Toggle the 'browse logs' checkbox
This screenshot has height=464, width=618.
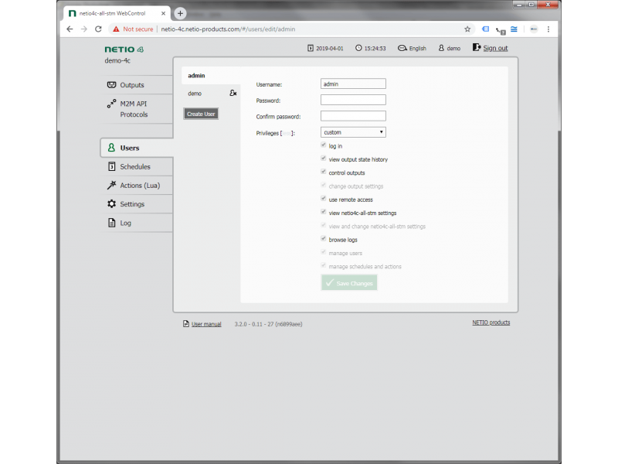tap(324, 239)
